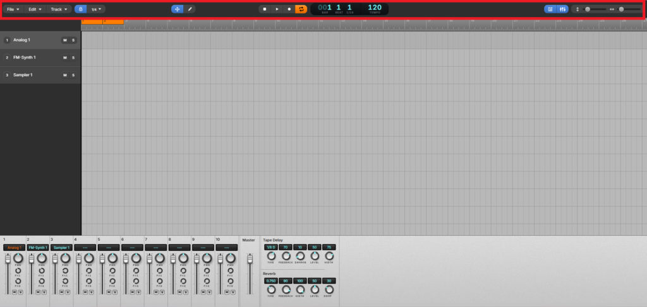The width and height of the screenshot is (647, 307).
Task: Toggle the loop cycle button
Action: click(x=301, y=9)
